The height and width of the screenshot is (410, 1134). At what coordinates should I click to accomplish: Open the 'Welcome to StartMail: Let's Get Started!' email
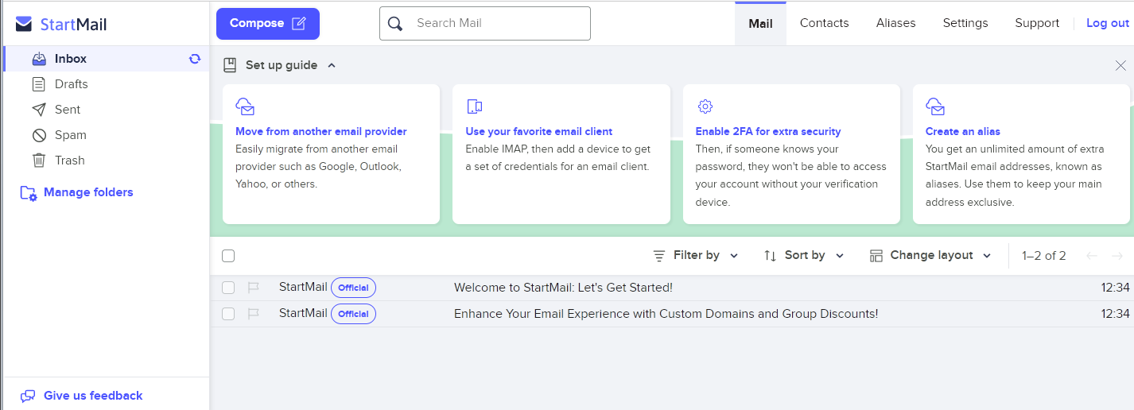coord(563,288)
